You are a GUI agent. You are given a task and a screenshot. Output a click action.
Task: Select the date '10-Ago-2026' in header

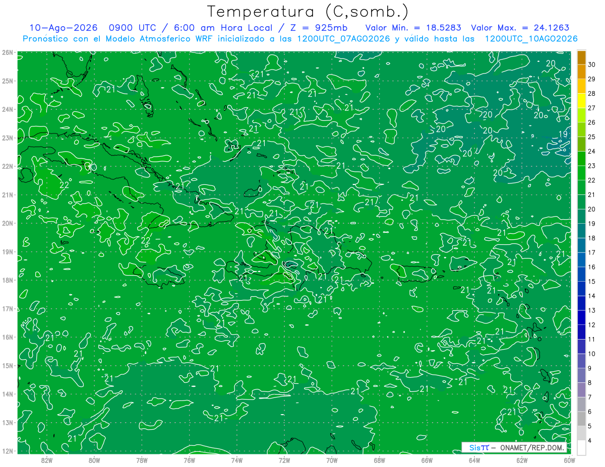pyautogui.click(x=63, y=28)
